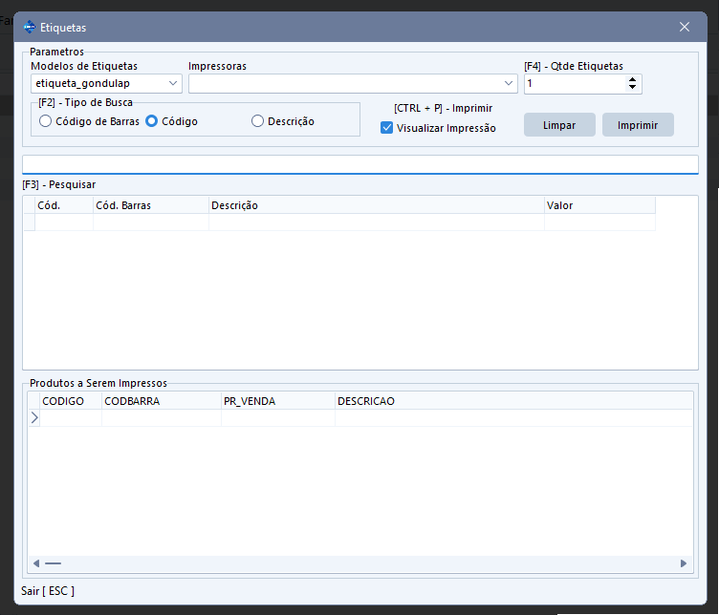The image size is (719, 615).
Task: Select the Código de Barras search type
Action: [46, 121]
